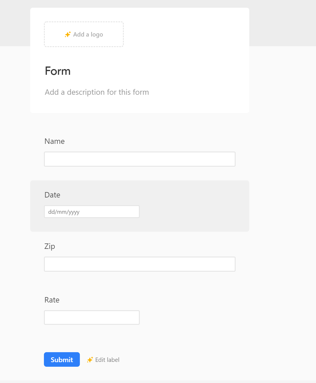Select the Date field label
The image size is (316, 383).
click(52, 195)
